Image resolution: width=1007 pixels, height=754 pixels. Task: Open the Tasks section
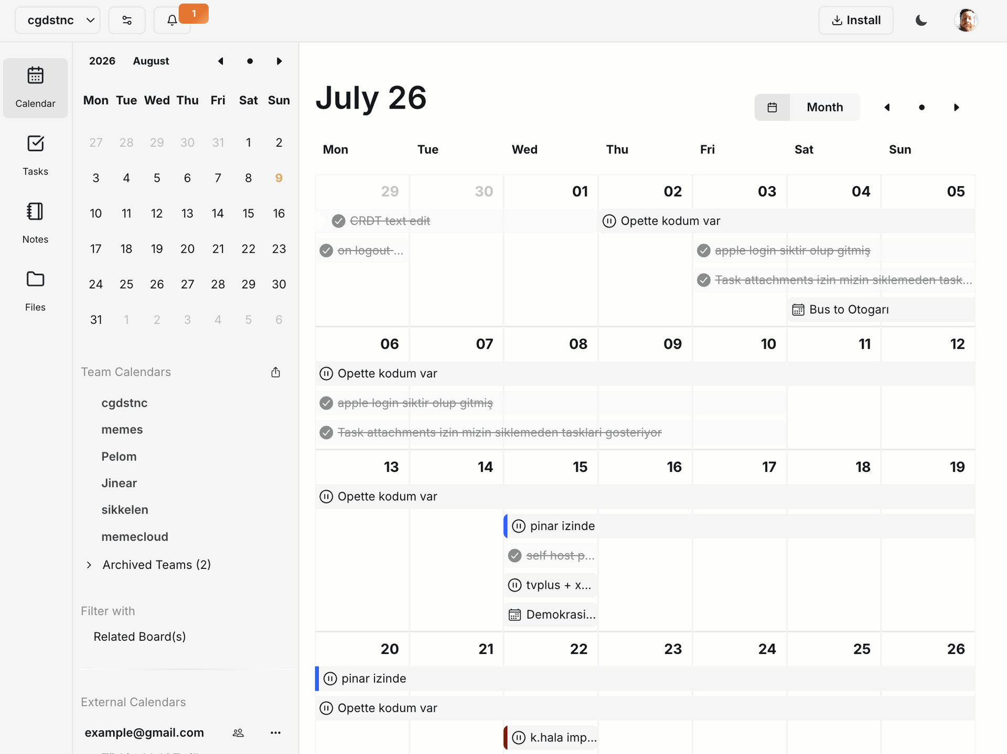tap(35, 156)
